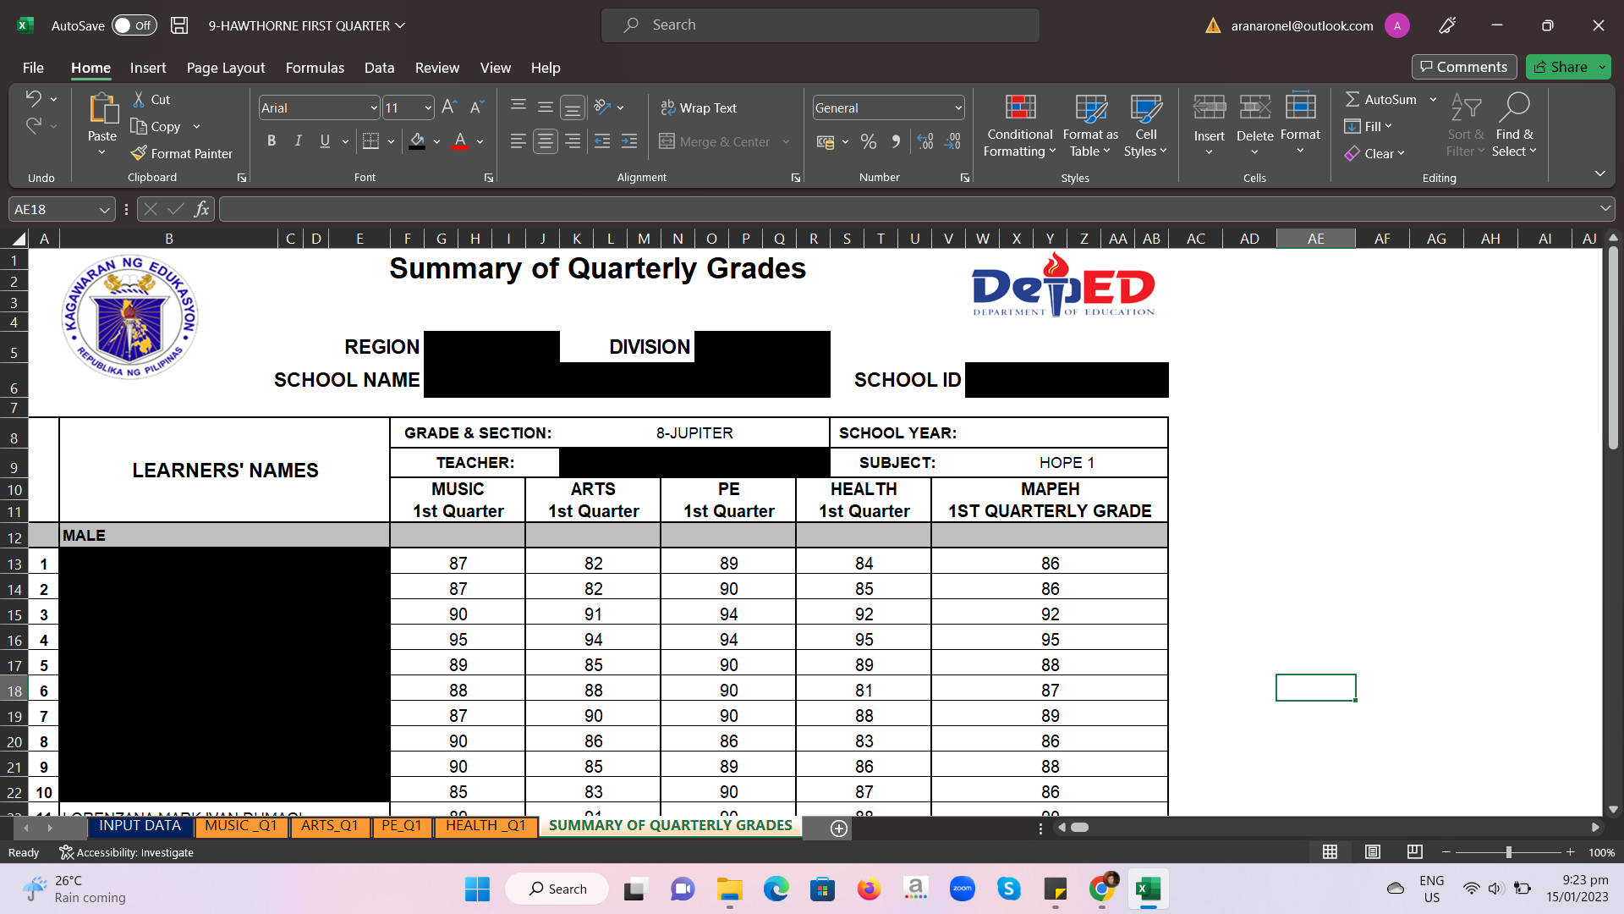The image size is (1624, 914).
Task: Click the Comma Style icon
Action: point(896,141)
